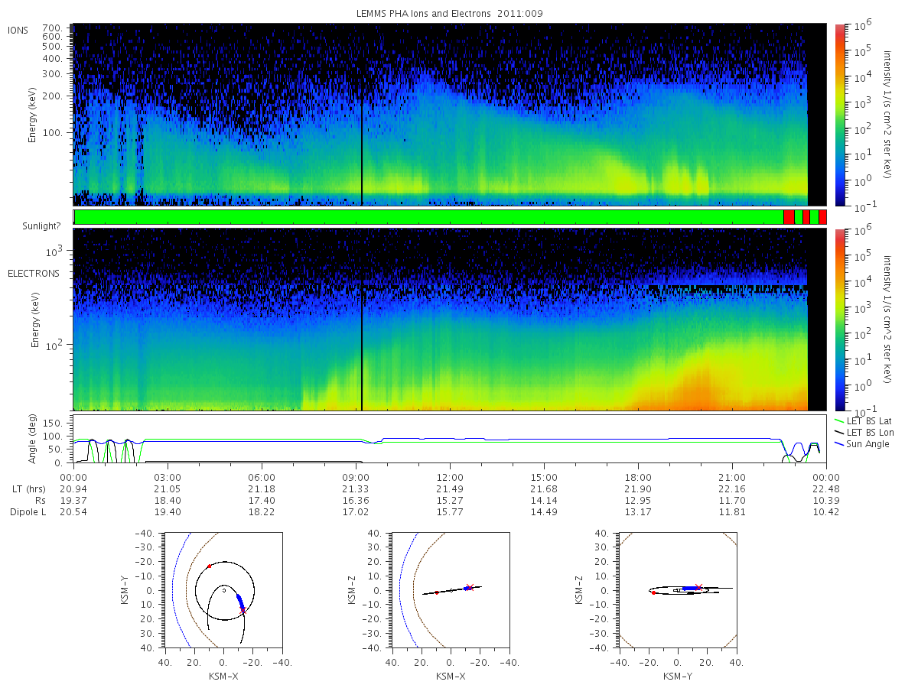Click the vertical 'KSM-Y' label of left orbit plot
The image size is (918, 688).
[x=124, y=591]
